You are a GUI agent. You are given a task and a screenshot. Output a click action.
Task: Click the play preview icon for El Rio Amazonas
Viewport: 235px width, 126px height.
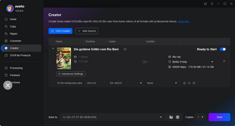(x=185, y=83)
